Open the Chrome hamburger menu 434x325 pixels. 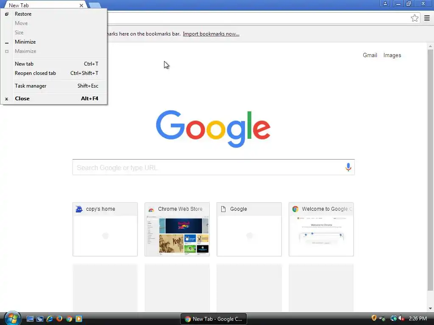[427, 18]
